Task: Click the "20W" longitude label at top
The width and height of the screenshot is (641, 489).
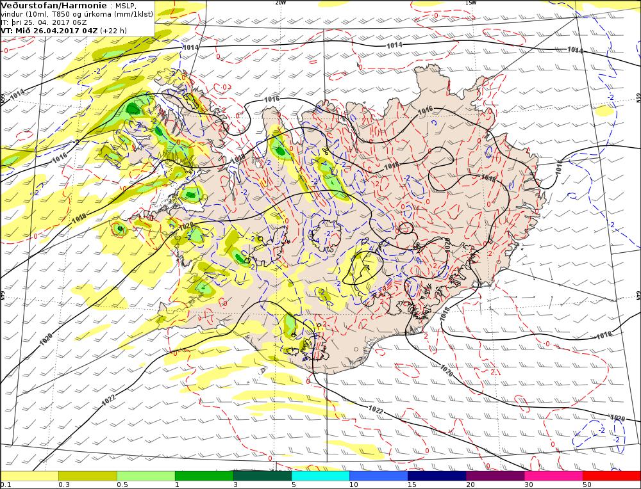Action: click(x=281, y=3)
